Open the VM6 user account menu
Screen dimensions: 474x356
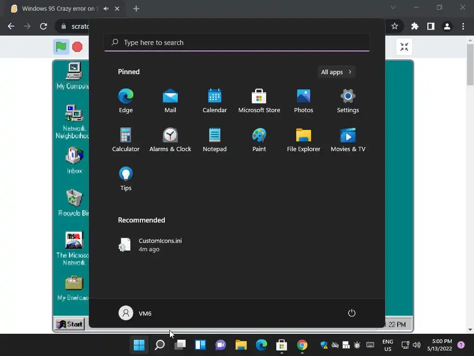135,313
